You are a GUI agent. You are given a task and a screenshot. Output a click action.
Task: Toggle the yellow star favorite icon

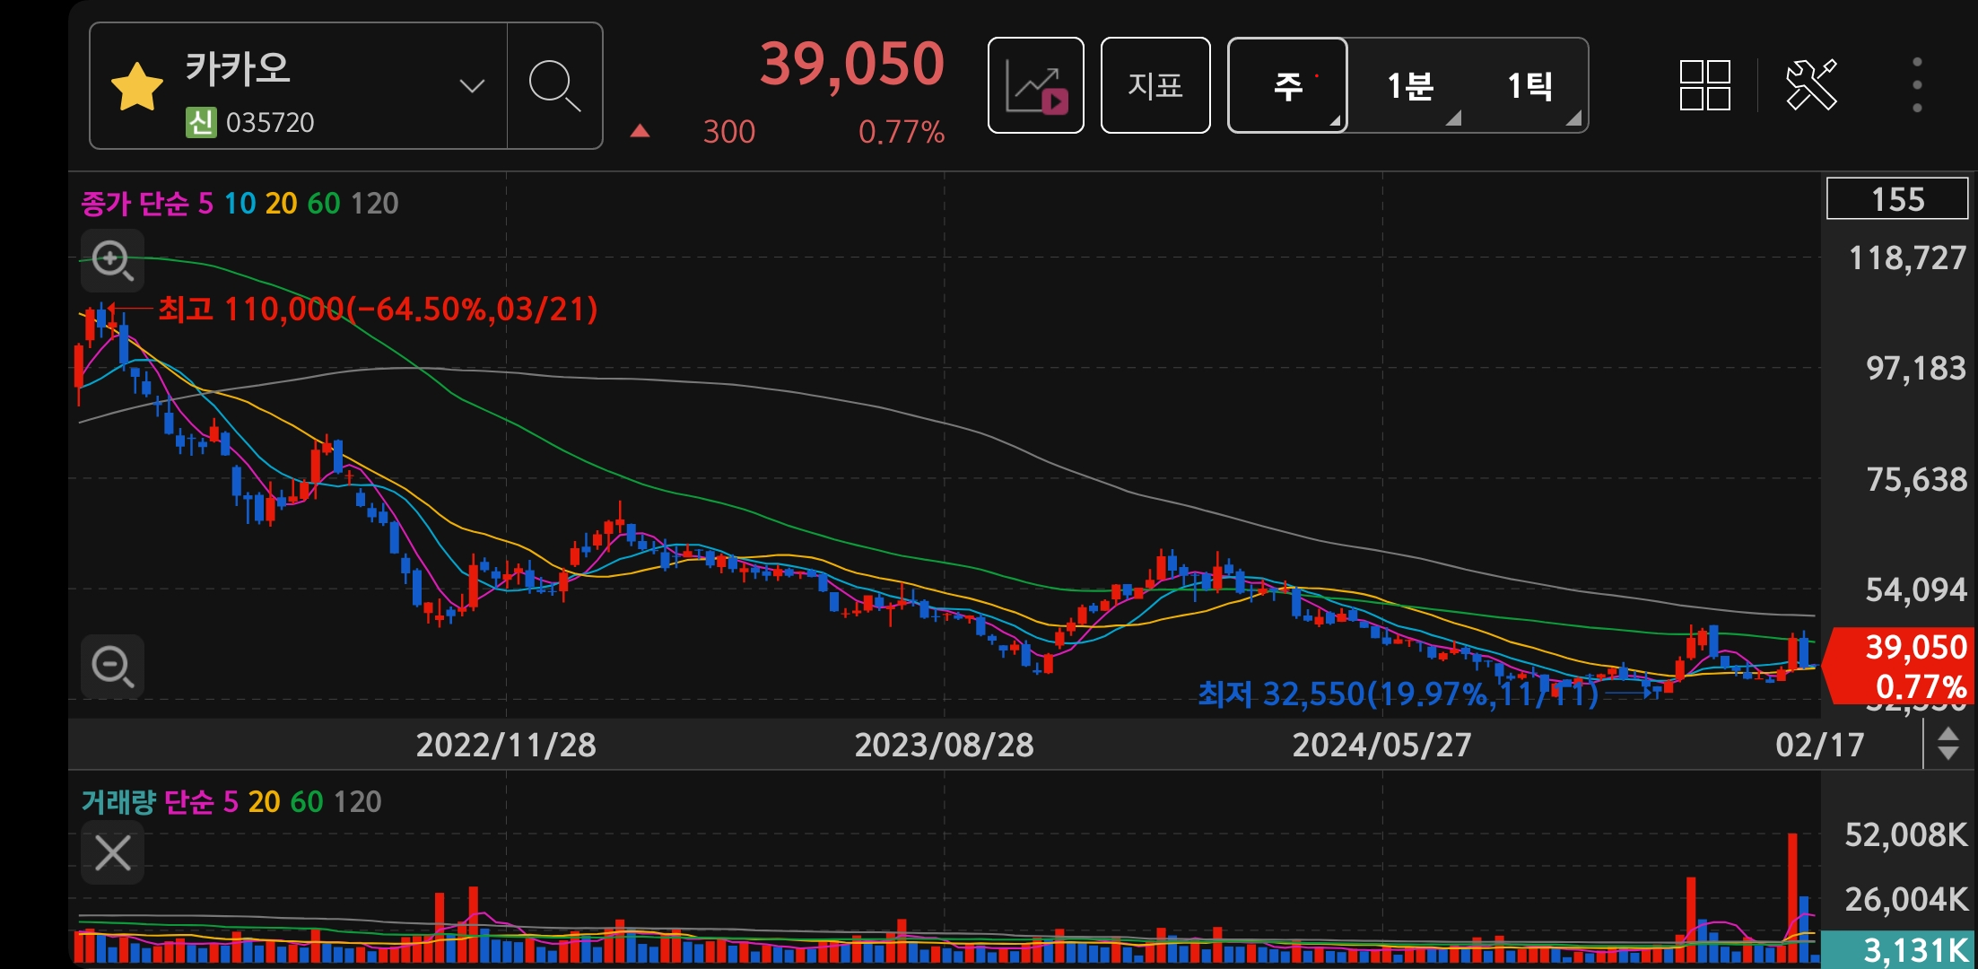(x=136, y=87)
